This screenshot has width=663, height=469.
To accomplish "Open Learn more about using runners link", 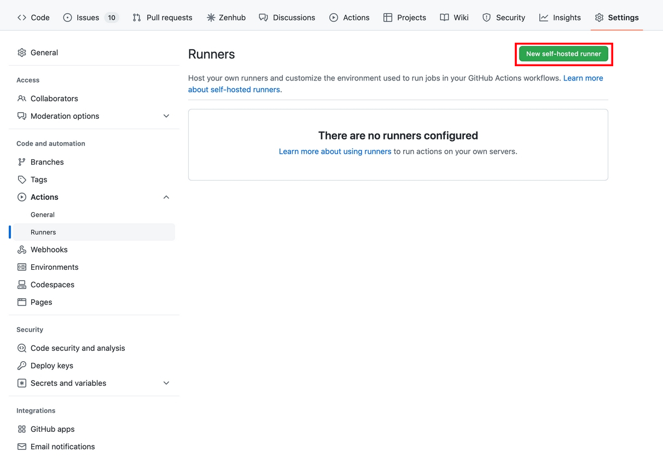I will pyautogui.click(x=335, y=151).
